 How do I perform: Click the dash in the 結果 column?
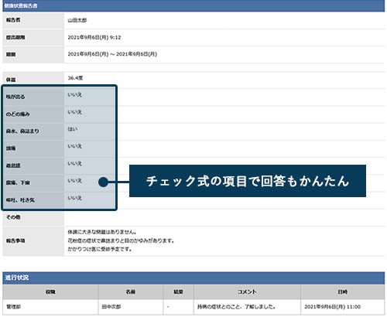tap(168, 307)
